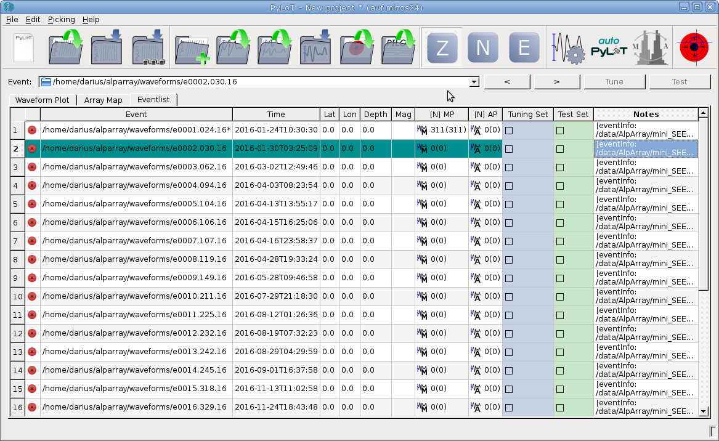Check Tuning Set box for event e0005.104.16
Screen dimensions: 719x441
coord(509,204)
